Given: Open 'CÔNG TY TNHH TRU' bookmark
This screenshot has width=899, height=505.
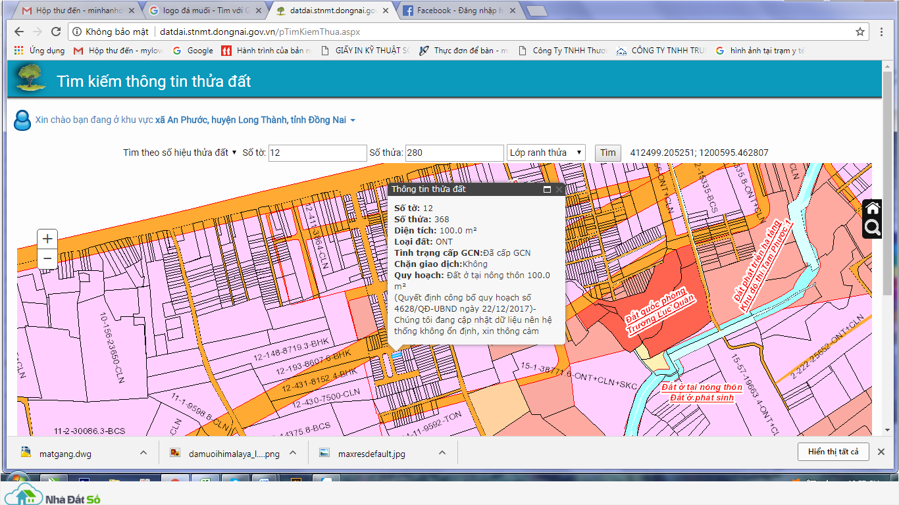Looking at the screenshot, I should (x=661, y=51).
